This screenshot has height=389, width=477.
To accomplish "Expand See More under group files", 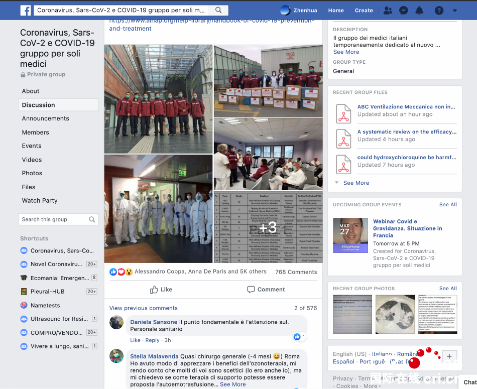I will tap(356, 183).
